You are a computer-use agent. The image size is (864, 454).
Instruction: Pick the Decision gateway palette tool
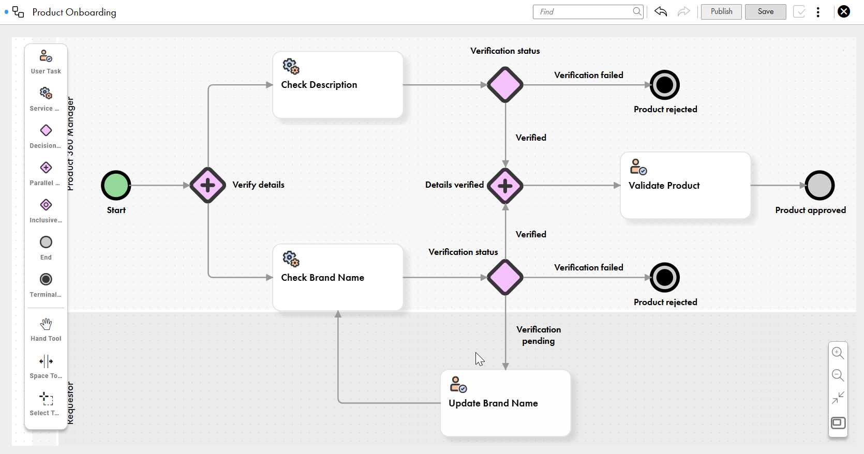pos(46,136)
